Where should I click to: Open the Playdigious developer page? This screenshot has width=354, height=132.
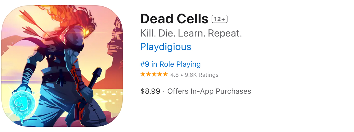(165, 47)
